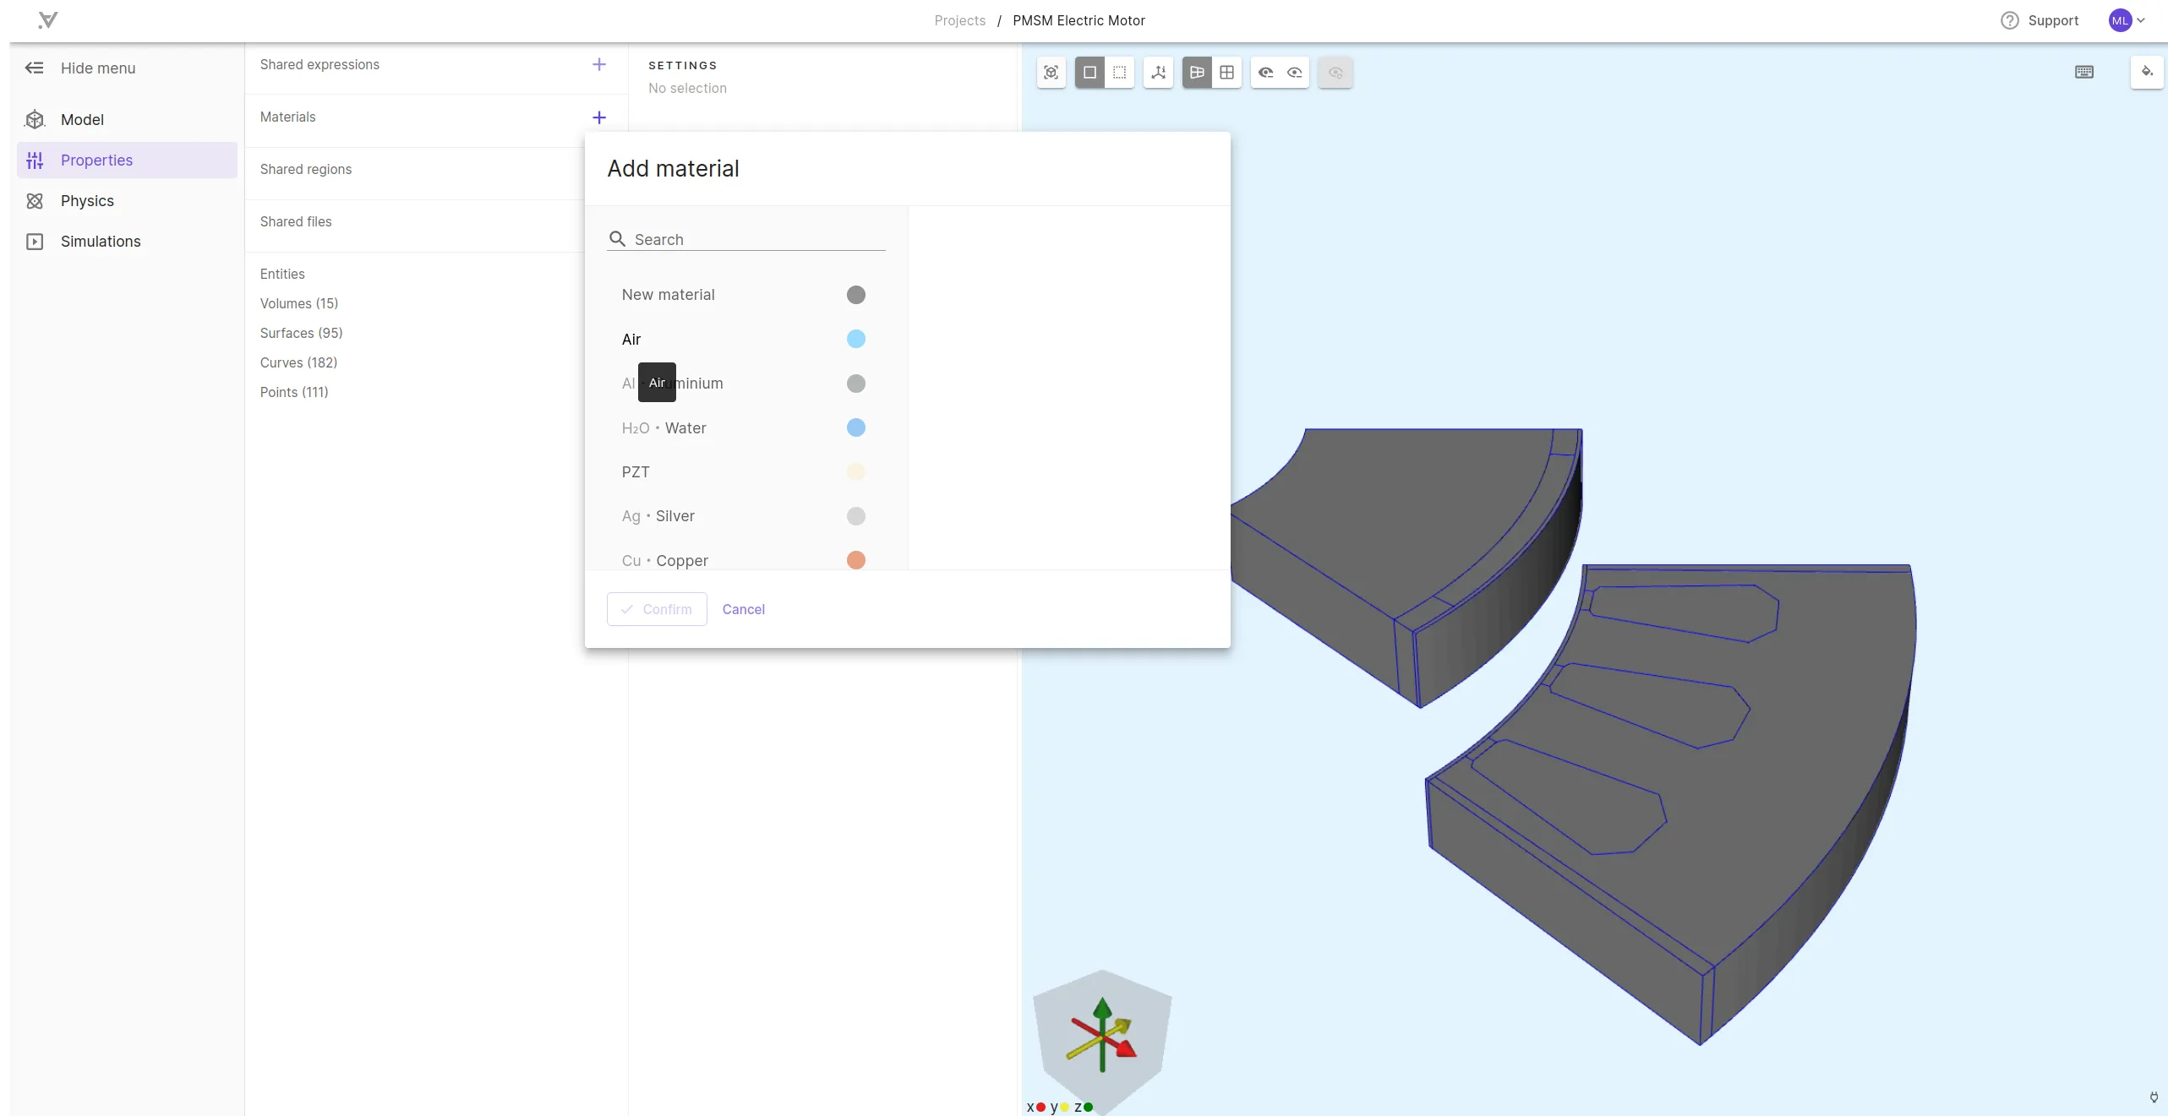Image resolution: width=2168 pixels, height=1116 pixels.
Task: Choose Aluminium from the material list
Action: tap(744, 384)
